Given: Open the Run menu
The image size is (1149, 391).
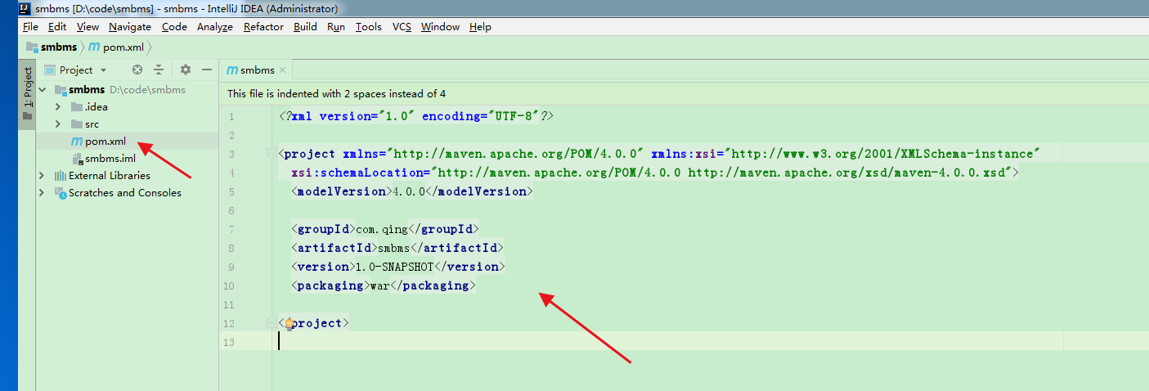Looking at the screenshot, I should pyautogui.click(x=336, y=27).
